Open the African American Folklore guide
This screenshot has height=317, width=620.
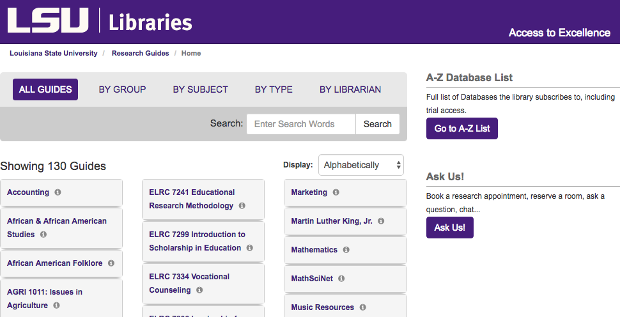coord(54,263)
